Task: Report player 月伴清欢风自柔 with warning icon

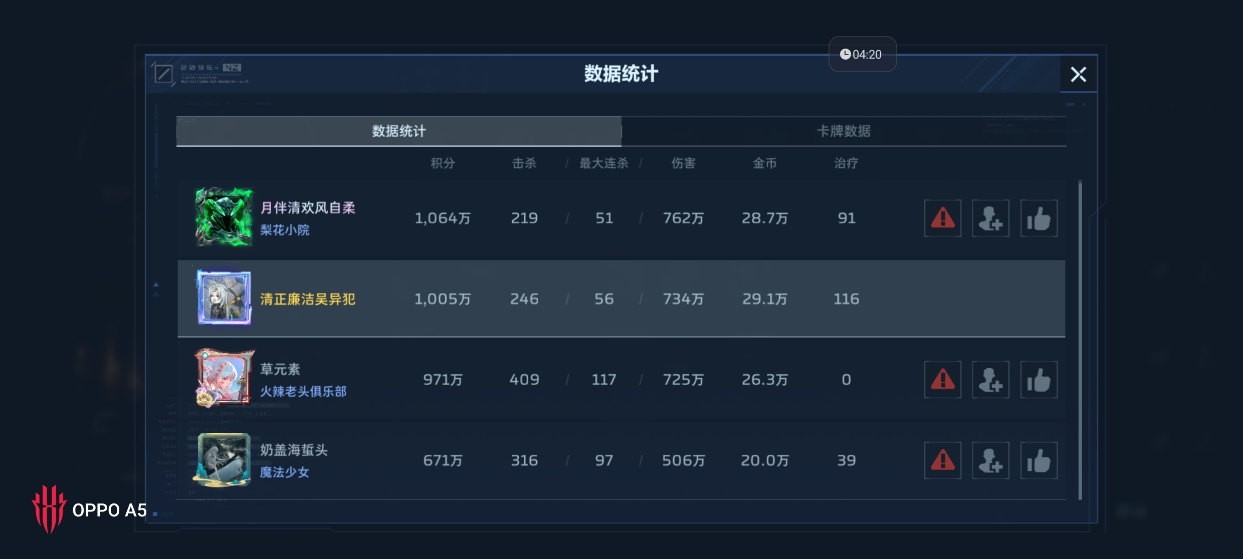Action: pos(943,218)
